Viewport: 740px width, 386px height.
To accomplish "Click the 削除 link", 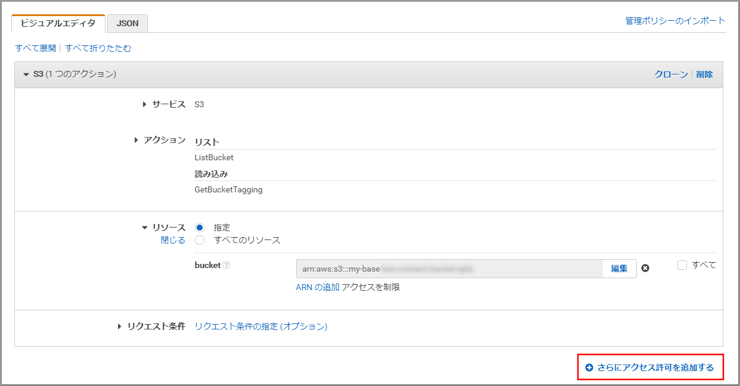I will click(704, 74).
